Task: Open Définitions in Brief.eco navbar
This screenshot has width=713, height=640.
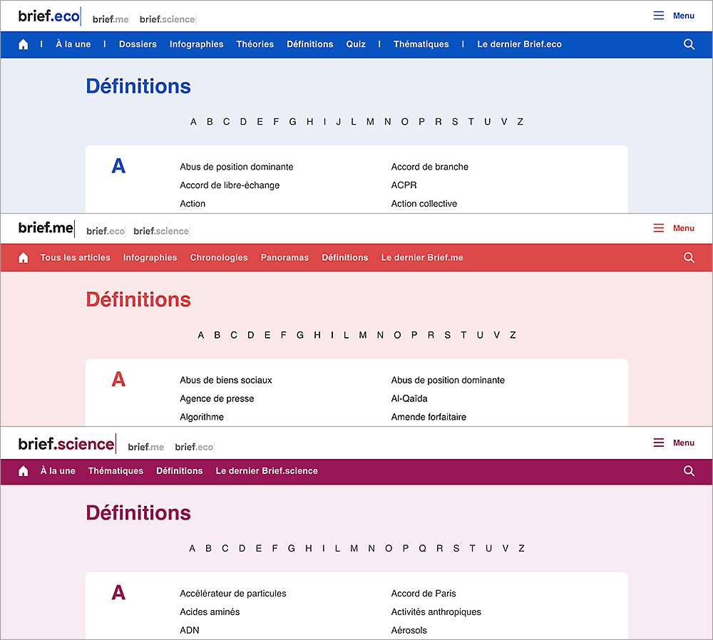Action: [309, 44]
